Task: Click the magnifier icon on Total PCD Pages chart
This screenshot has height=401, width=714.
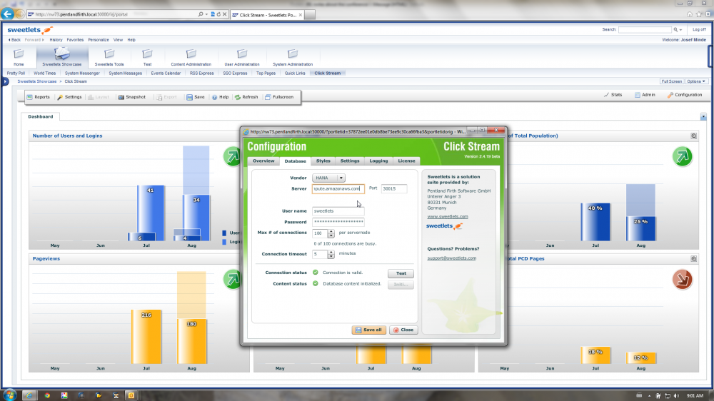Action: pos(693,258)
